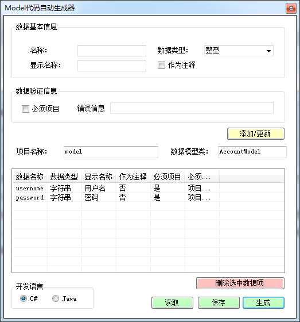
Task: Open the 数据类型 dropdown showing 整型
Action: 239,51
